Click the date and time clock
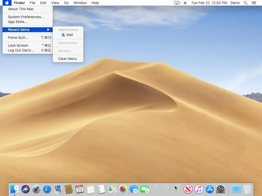 point(209,3)
